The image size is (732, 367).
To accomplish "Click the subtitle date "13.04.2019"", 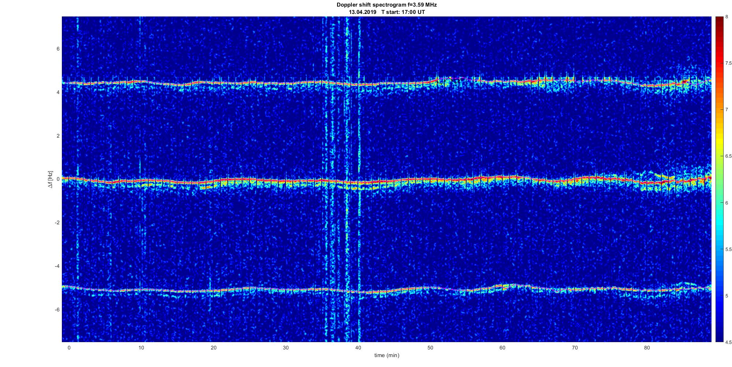I will tap(362, 12).
